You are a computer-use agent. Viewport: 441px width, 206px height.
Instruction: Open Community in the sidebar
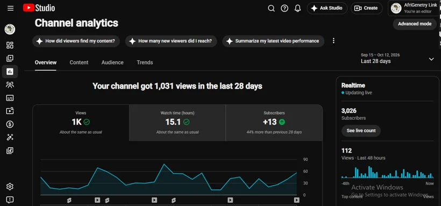coord(10,84)
